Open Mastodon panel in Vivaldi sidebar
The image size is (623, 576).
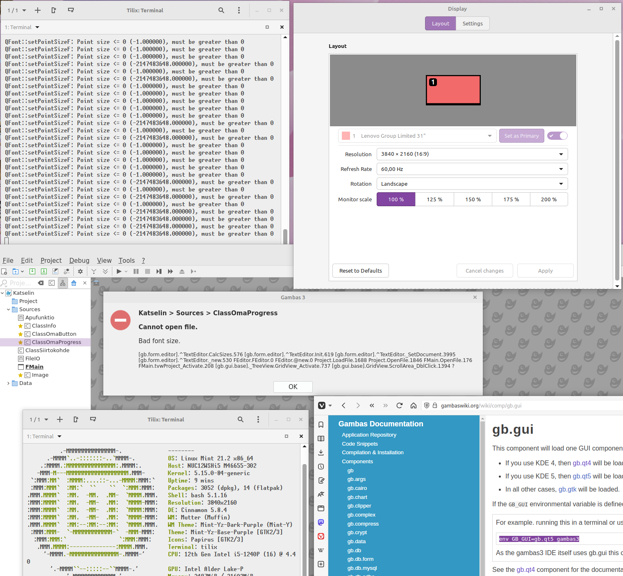tap(321, 522)
